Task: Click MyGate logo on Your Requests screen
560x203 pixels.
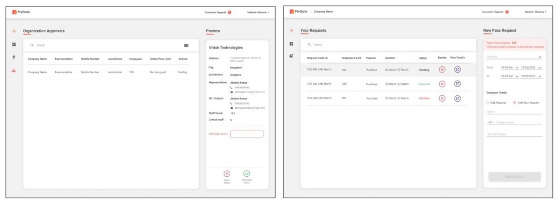Action: point(298,12)
